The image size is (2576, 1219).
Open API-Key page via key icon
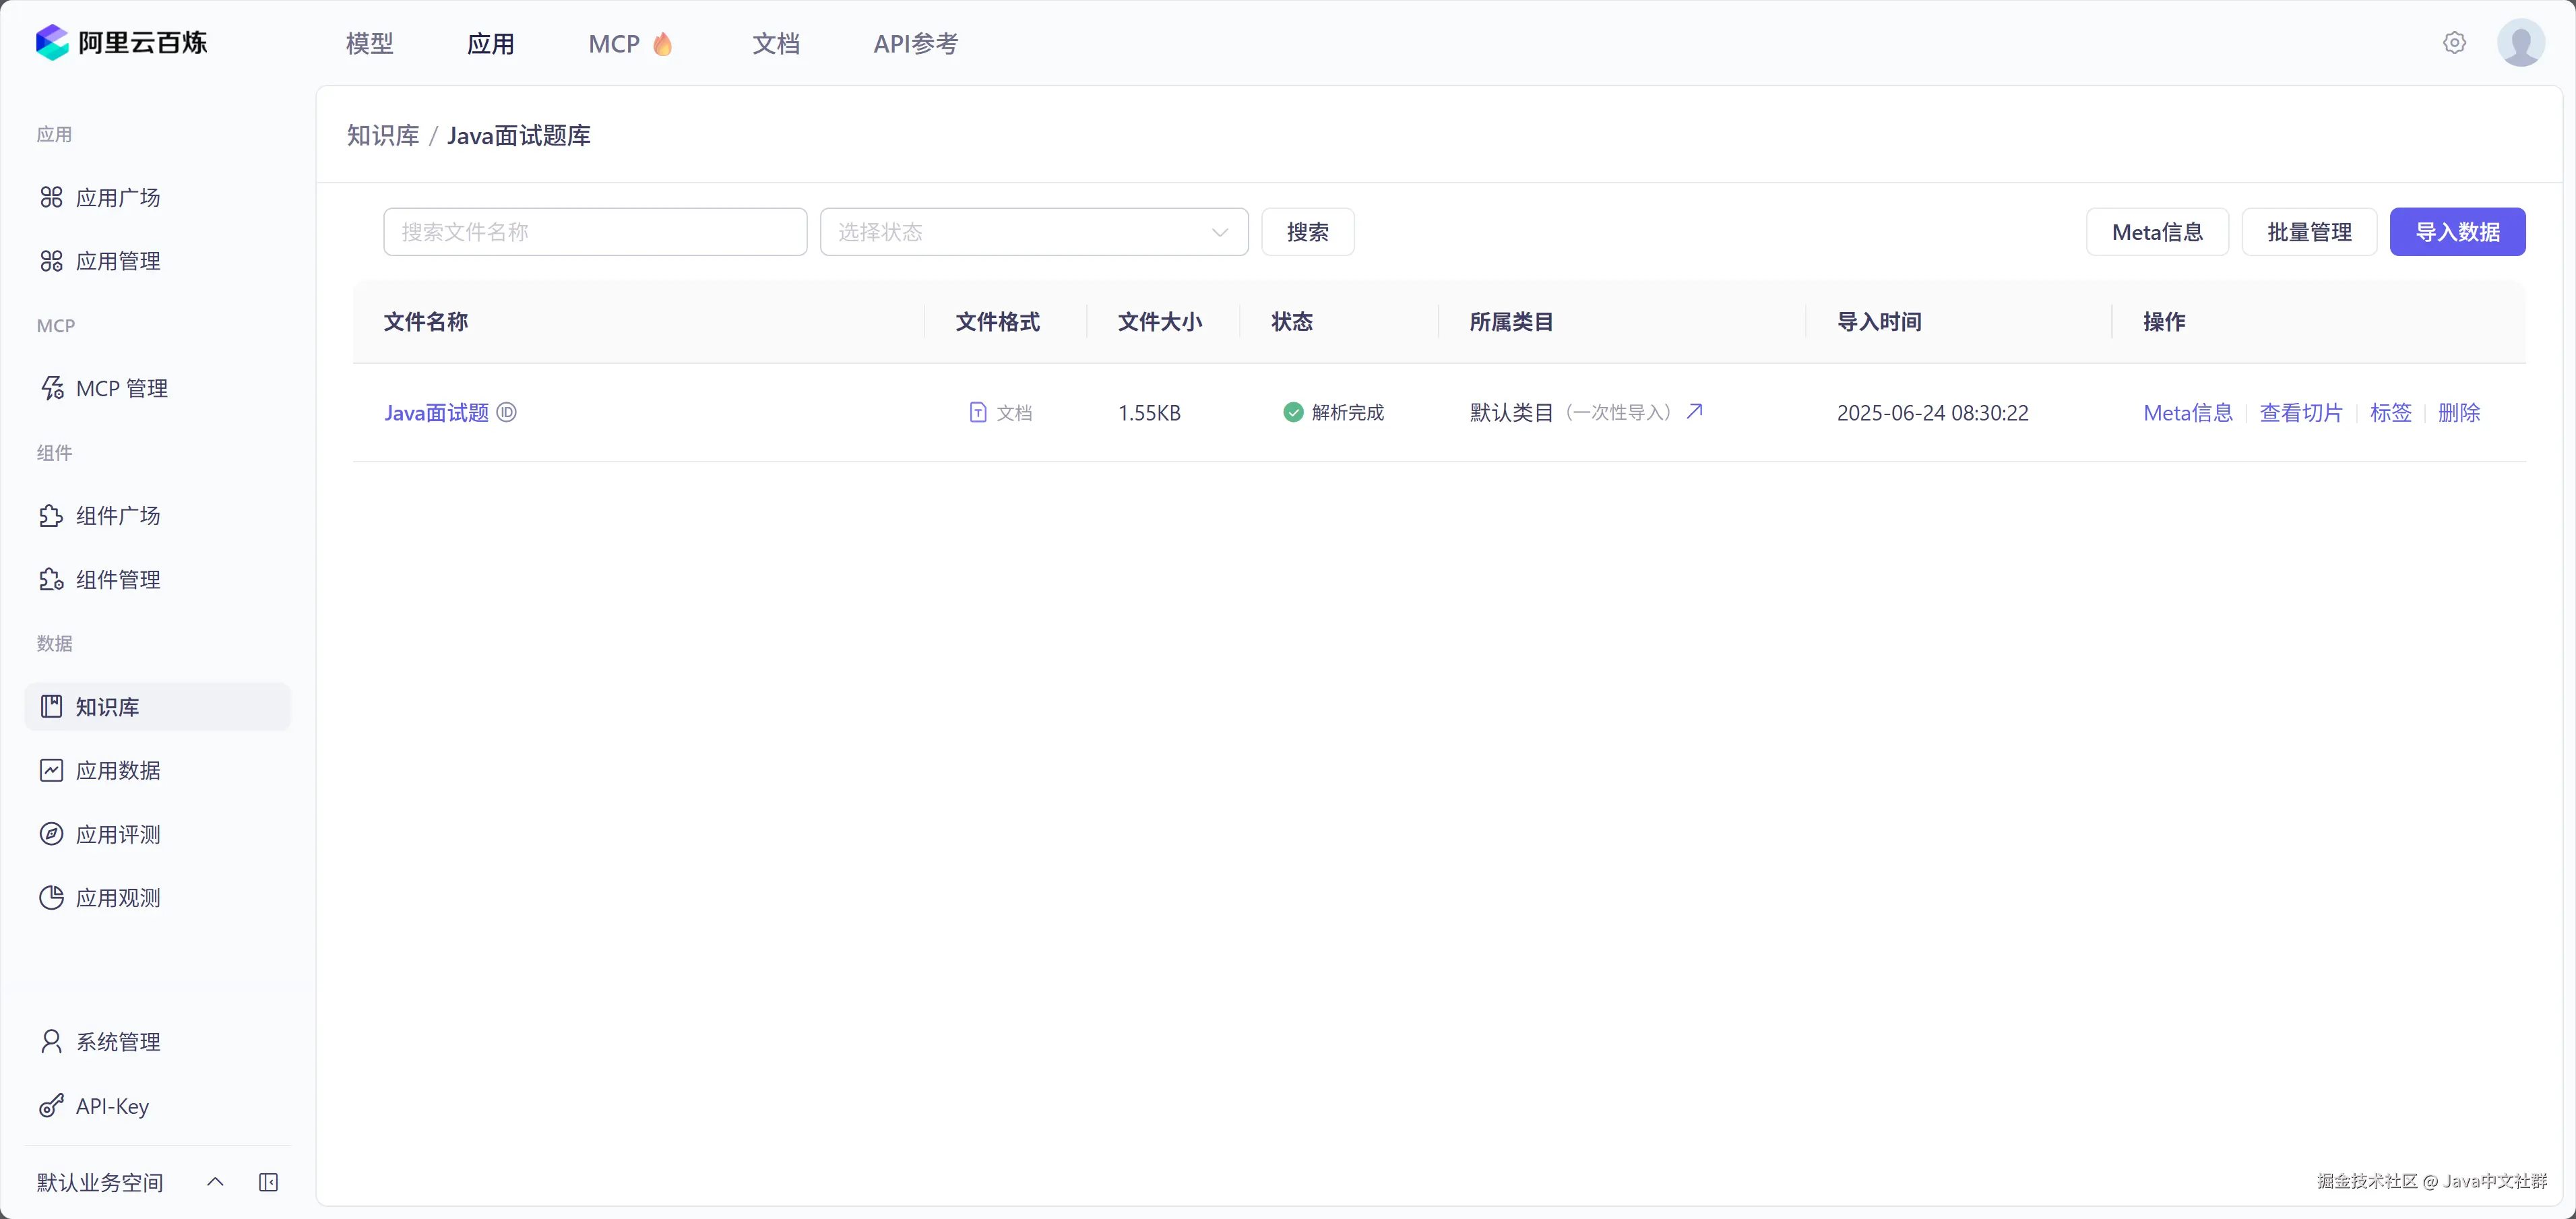pos(52,1106)
